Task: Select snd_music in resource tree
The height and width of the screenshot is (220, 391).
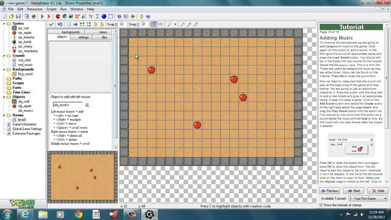Action: (25, 65)
